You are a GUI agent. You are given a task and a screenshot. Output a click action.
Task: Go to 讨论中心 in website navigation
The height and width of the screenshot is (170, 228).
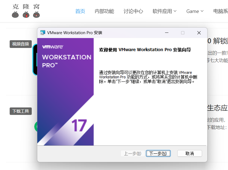click(x=133, y=11)
